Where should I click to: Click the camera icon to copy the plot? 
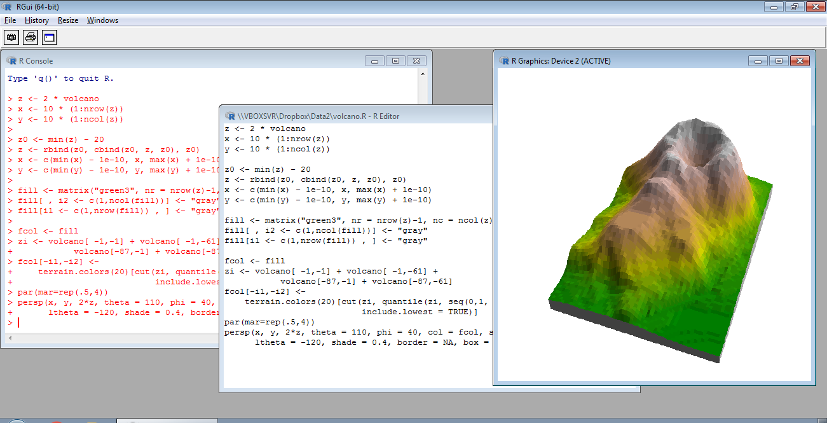11,37
